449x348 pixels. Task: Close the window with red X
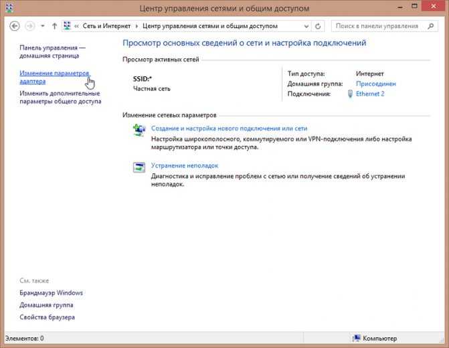[434, 6]
